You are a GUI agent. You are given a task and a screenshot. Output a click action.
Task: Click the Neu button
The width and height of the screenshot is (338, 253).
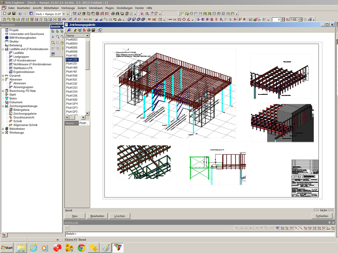tap(75, 216)
